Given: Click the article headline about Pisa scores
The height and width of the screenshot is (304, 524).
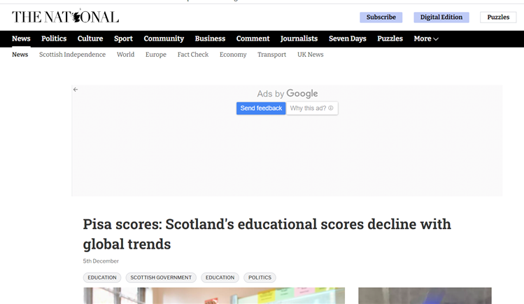Looking at the screenshot, I should (267, 234).
